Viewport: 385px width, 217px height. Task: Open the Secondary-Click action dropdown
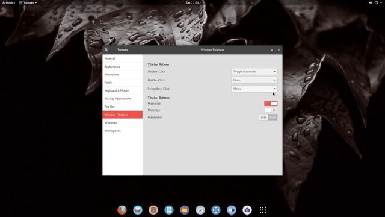tap(254, 89)
